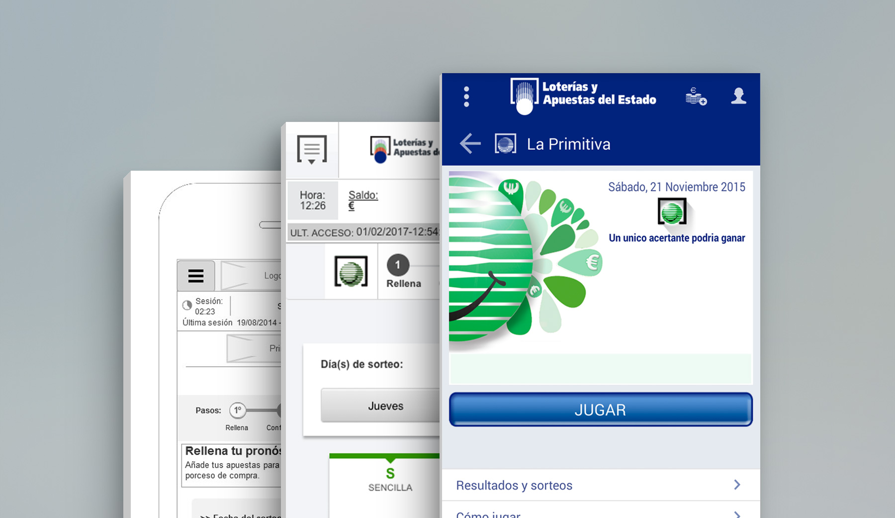Open the add funds coins icon

(x=696, y=96)
